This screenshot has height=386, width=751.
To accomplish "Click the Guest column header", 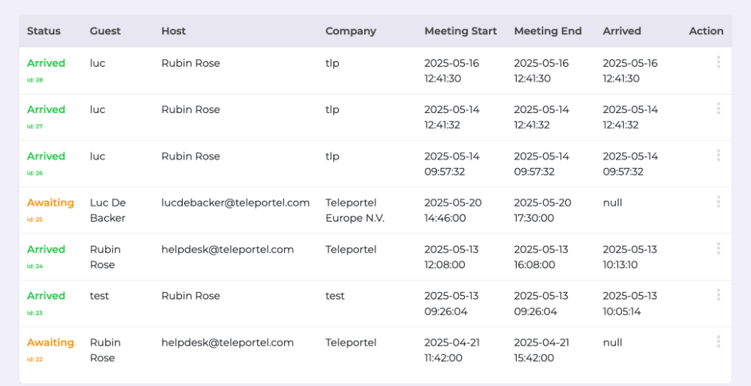I will click(106, 31).
